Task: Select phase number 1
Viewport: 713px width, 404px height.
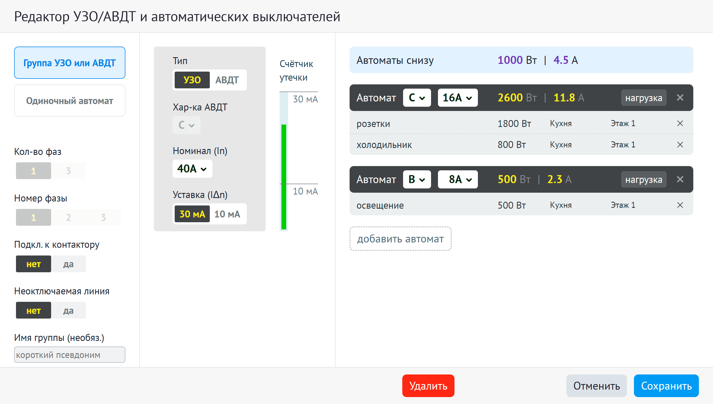Action: coord(33,217)
